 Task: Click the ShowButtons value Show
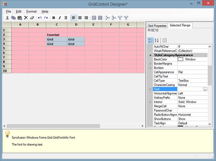coord(192,119)
